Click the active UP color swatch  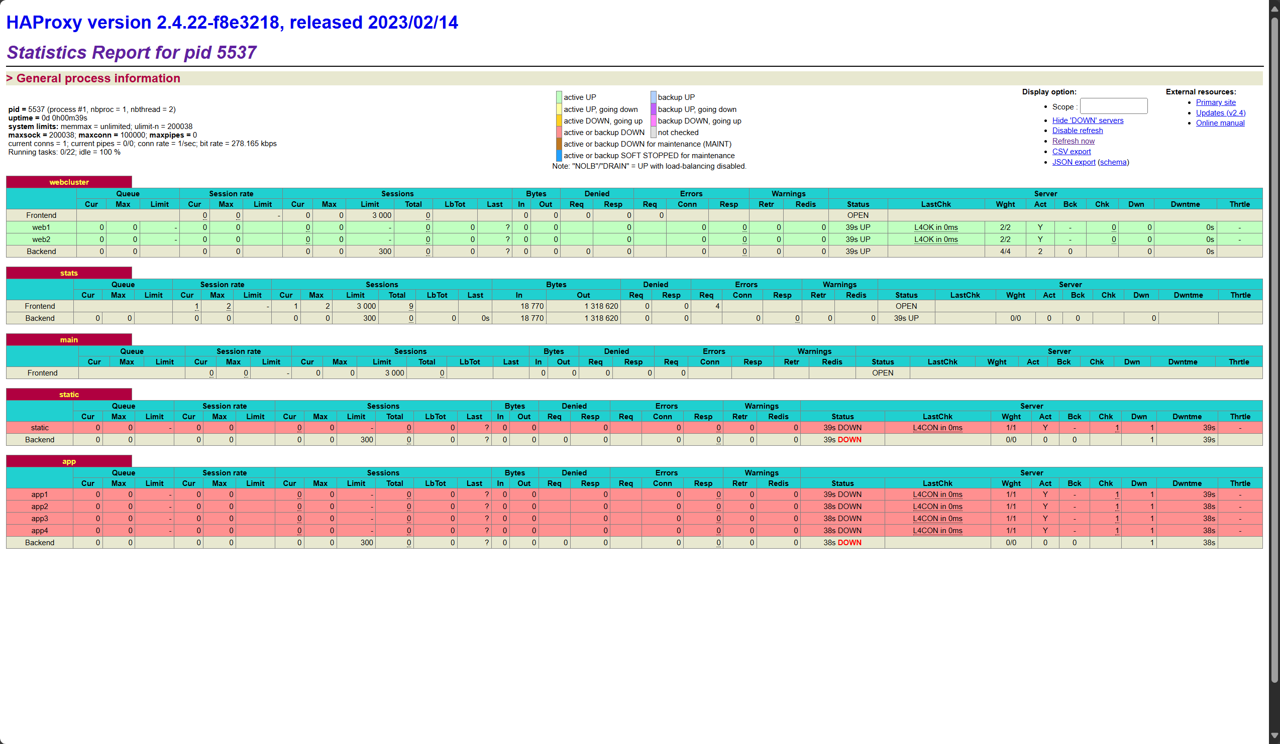[559, 97]
